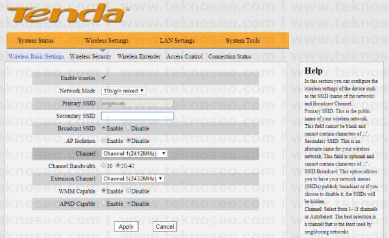Click the Cancel button
Viewport: 389px width, 238px height.
(165, 226)
